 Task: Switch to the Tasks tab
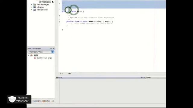click(148, 77)
